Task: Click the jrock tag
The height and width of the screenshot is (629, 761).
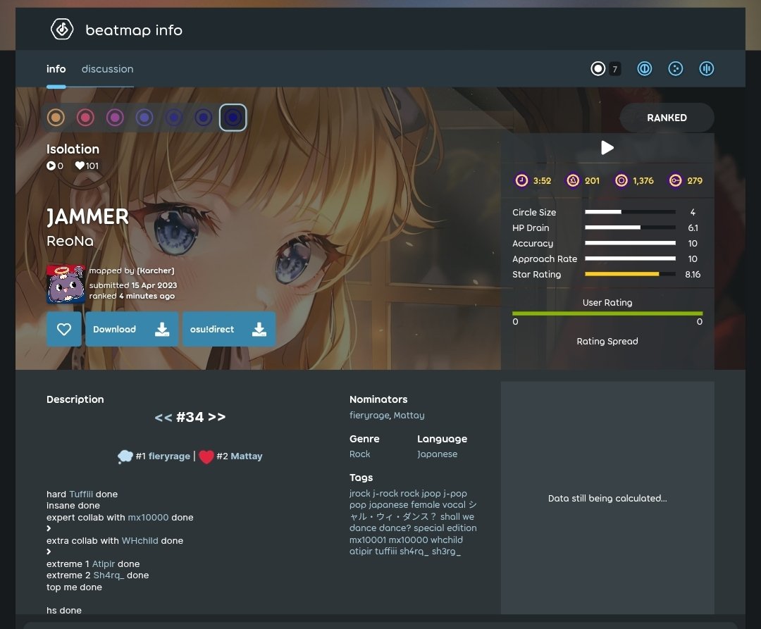Action: [359, 493]
